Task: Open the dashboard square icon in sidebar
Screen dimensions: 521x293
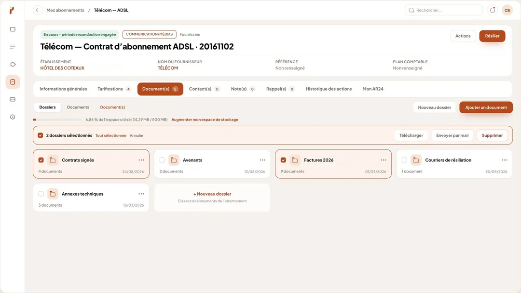Action: coord(13,29)
